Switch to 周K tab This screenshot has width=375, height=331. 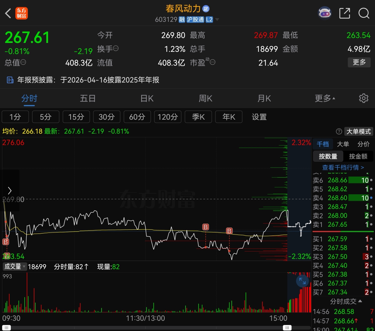coord(206,99)
